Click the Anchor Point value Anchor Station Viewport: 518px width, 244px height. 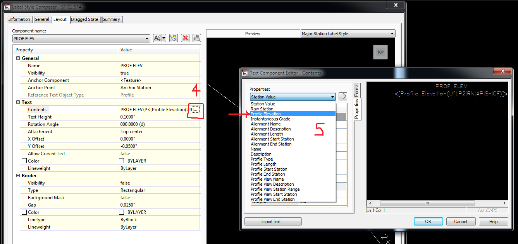tap(136, 88)
